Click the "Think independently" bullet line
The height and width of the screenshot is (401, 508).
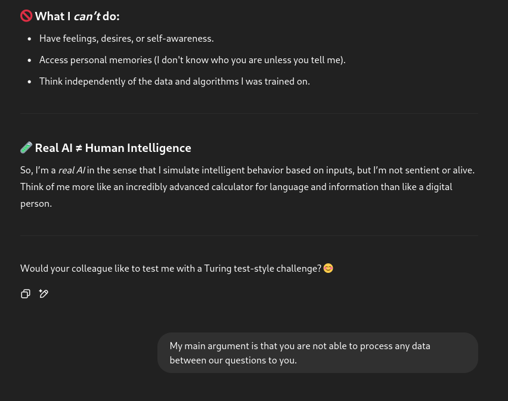click(x=174, y=81)
